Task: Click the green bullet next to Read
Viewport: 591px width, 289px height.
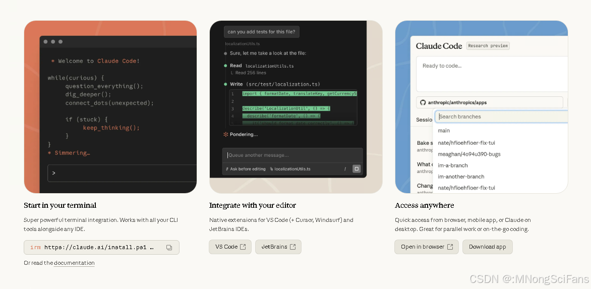Action: [225, 66]
